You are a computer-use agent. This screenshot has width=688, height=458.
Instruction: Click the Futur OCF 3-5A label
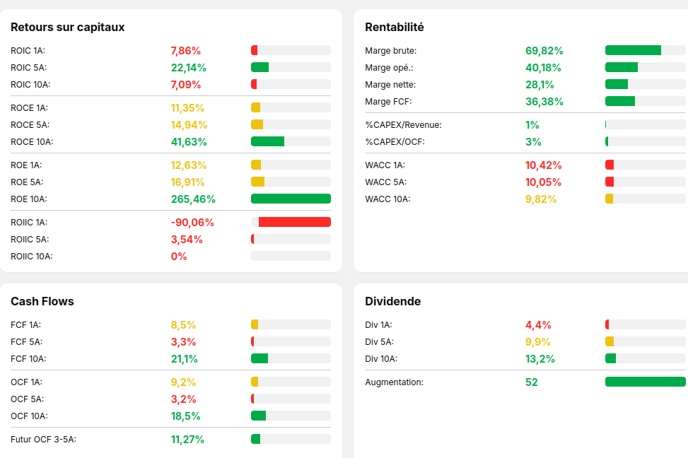click(x=43, y=439)
